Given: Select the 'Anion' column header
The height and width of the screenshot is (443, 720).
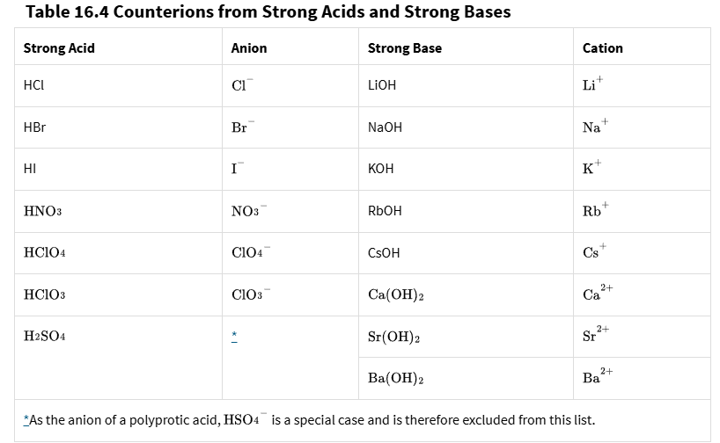Looking at the screenshot, I should [248, 48].
